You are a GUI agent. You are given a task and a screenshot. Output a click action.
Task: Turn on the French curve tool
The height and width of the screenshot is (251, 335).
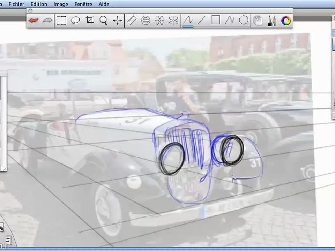[159, 21]
